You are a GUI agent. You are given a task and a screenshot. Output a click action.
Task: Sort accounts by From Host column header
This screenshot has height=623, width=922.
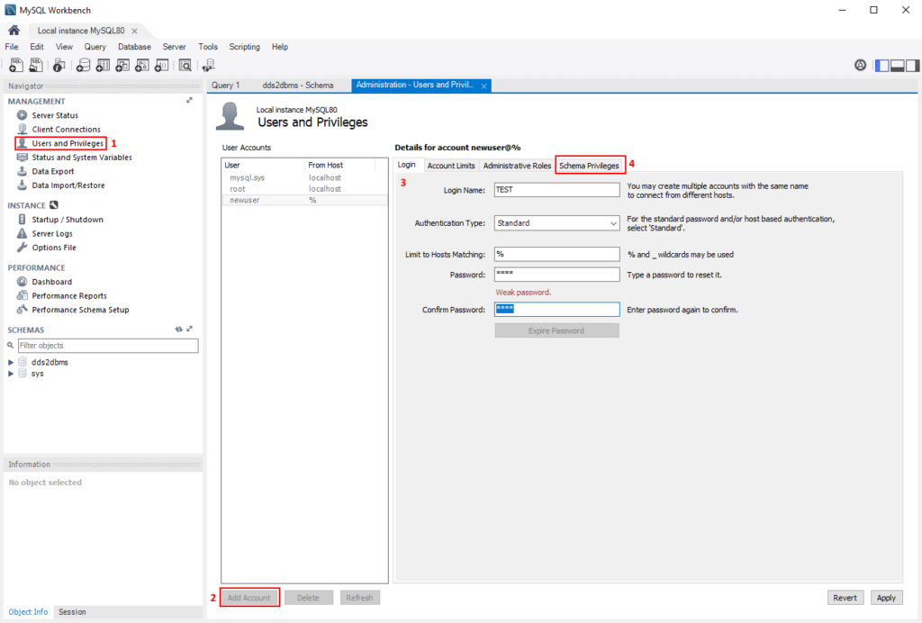pos(339,165)
